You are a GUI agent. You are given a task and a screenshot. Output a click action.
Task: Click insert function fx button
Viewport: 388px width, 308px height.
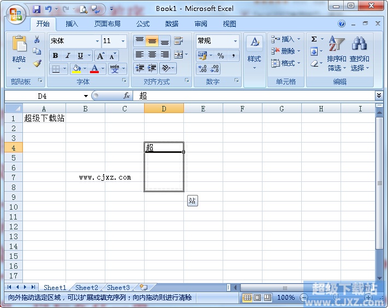[x=127, y=96]
